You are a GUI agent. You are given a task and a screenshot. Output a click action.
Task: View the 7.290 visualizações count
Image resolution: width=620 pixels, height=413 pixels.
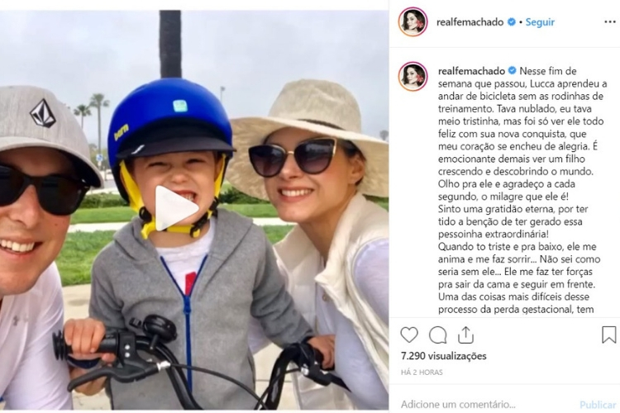coord(443,356)
